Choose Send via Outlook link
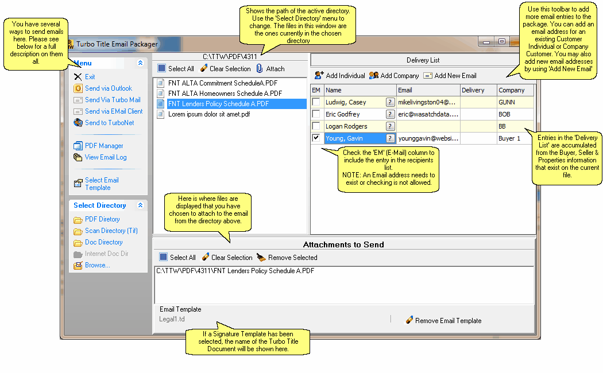This screenshot has height=373, width=603. tap(109, 88)
